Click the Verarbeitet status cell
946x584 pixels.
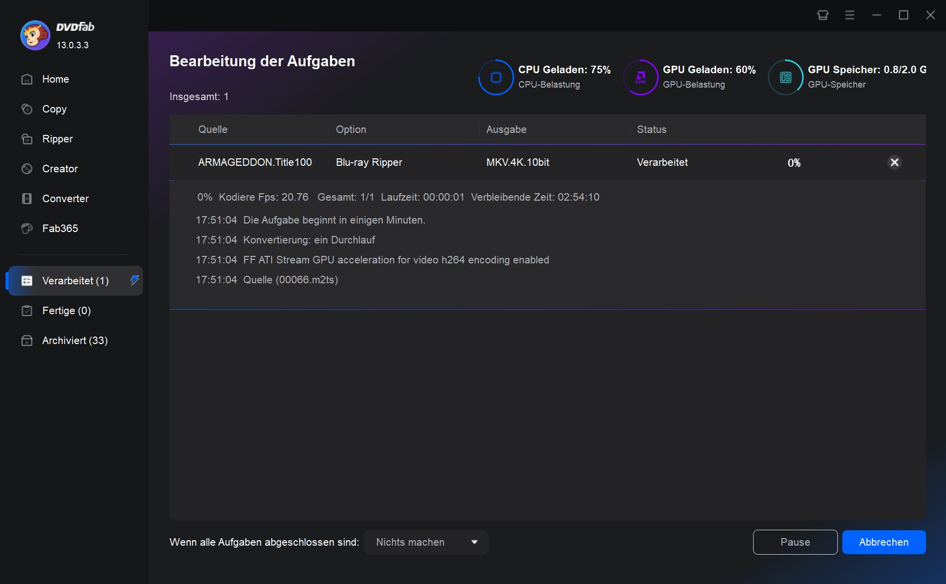(x=662, y=162)
